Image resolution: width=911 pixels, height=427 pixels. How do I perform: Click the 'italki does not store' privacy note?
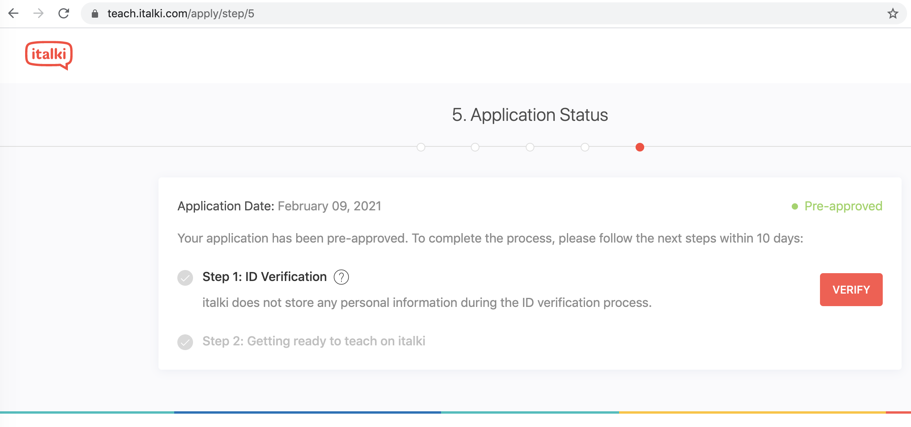coord(427,303)
